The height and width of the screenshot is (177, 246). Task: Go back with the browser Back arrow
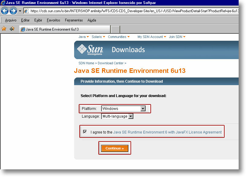(x=5, y=11)
